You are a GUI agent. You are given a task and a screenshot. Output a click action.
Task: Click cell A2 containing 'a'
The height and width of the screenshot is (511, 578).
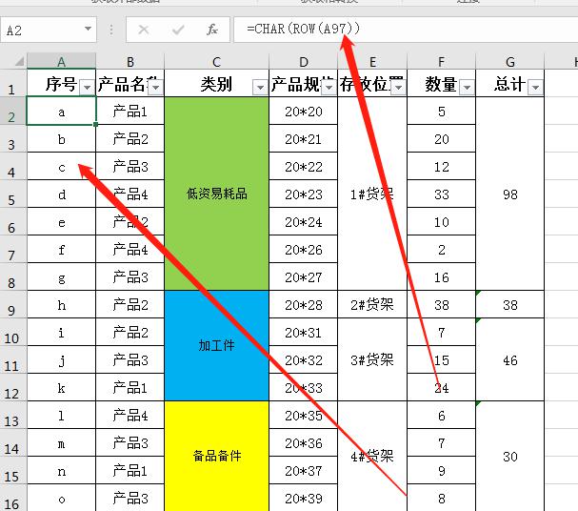(62, 111)
